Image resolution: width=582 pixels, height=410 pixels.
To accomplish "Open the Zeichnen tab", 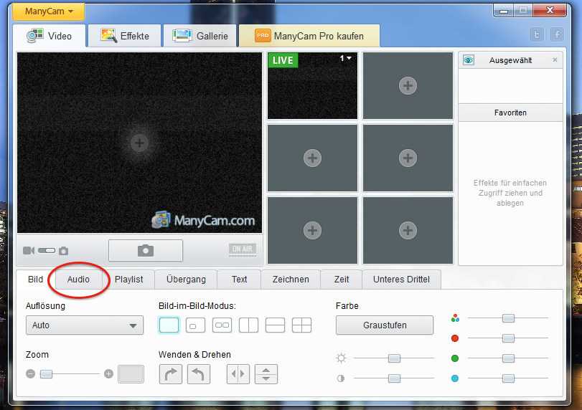I will [x=291, y=280].
